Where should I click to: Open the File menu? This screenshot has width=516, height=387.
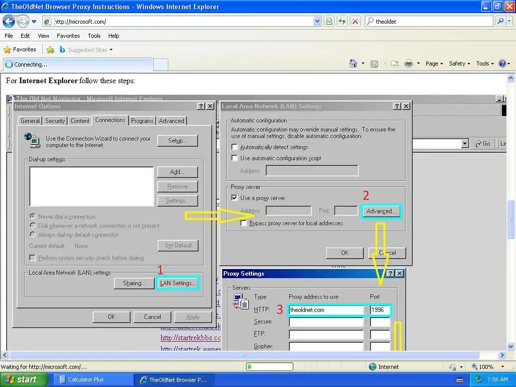coord(9,36)
